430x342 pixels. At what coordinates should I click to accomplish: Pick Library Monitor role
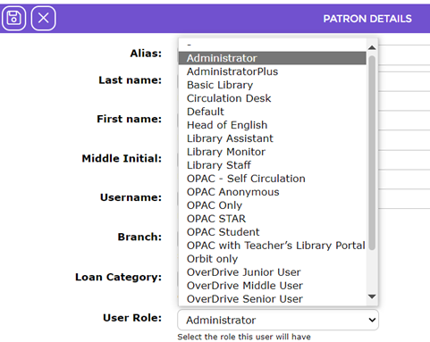tap(273, 152)
